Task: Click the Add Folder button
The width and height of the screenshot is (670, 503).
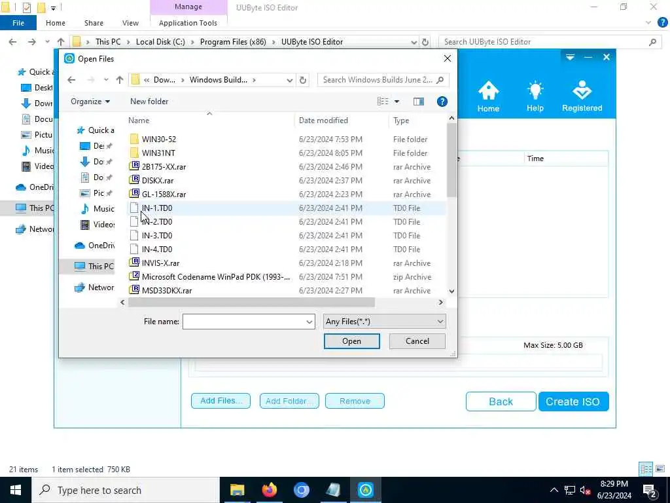Action: click(289, 401)
